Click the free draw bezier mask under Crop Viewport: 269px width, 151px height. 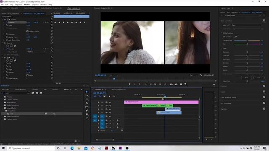pos(15,60)
